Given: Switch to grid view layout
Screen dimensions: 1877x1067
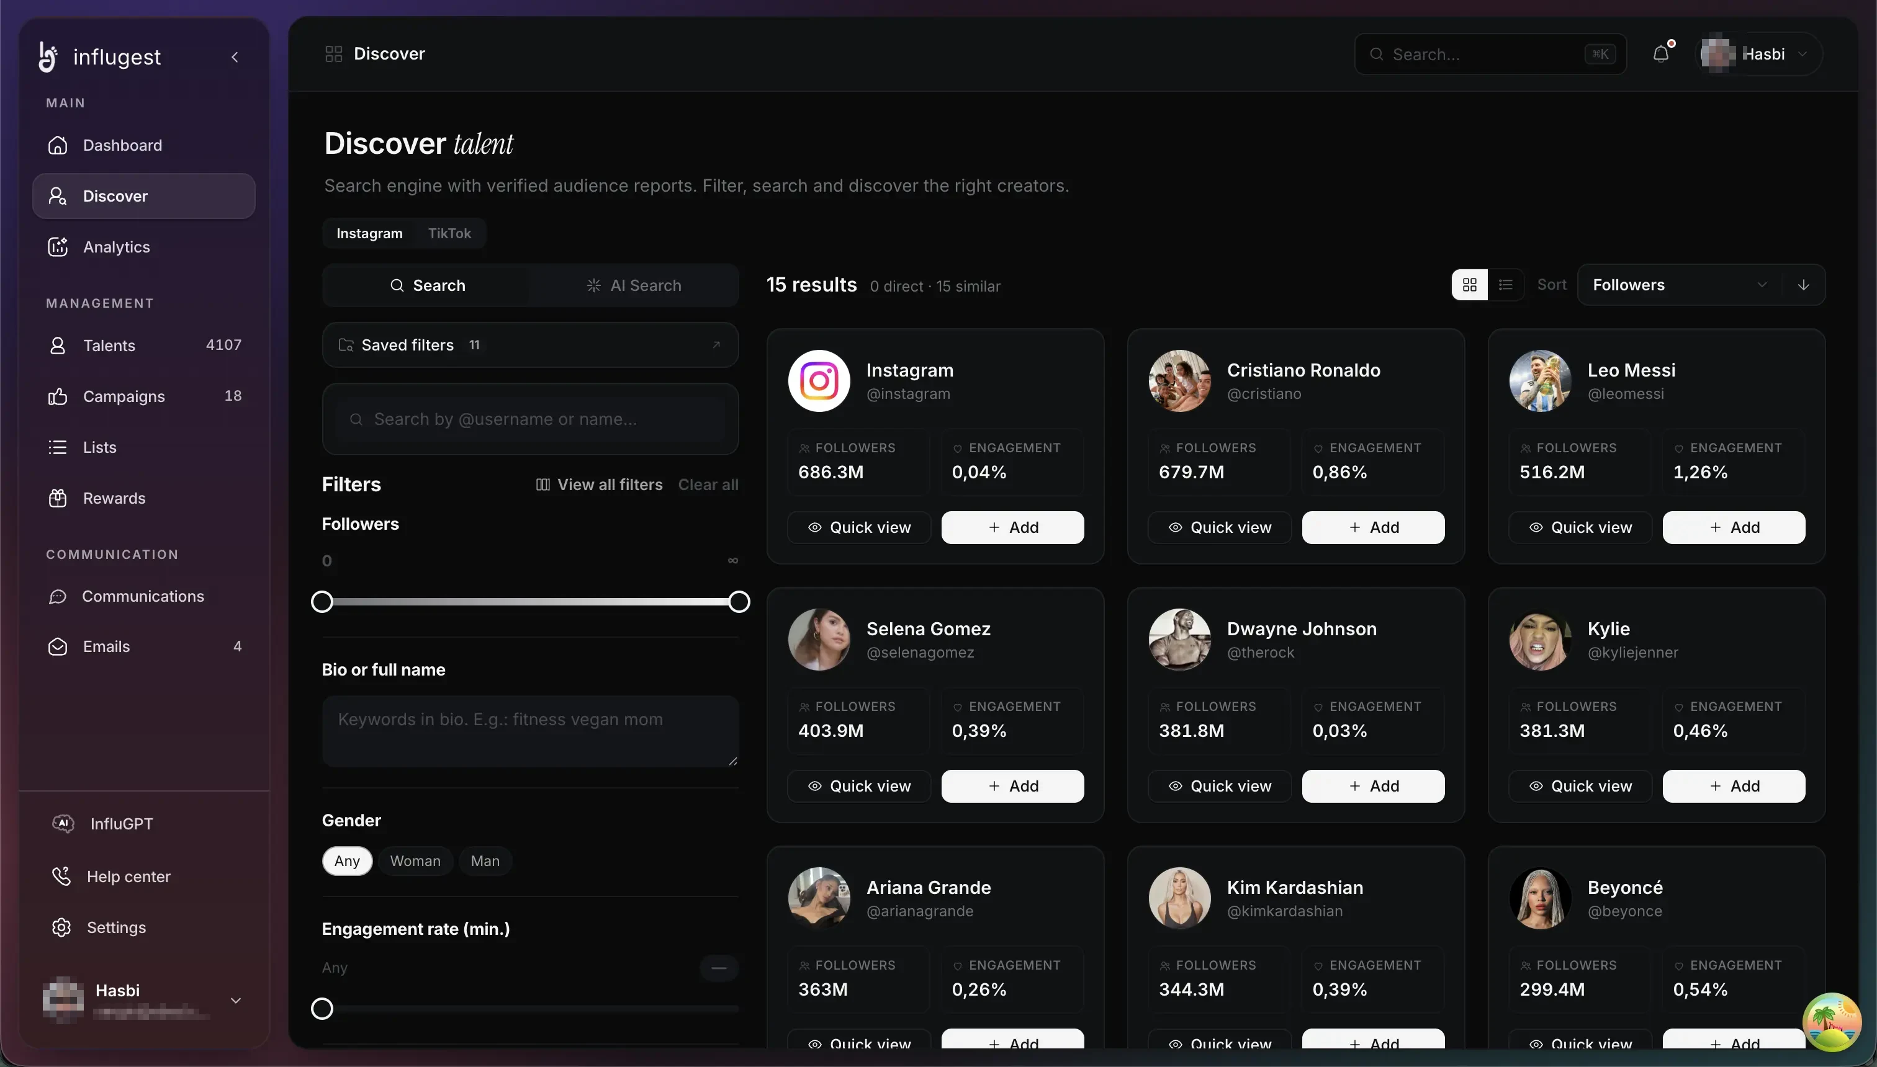Looking at the screenshot, I should tap(1469, 285).
